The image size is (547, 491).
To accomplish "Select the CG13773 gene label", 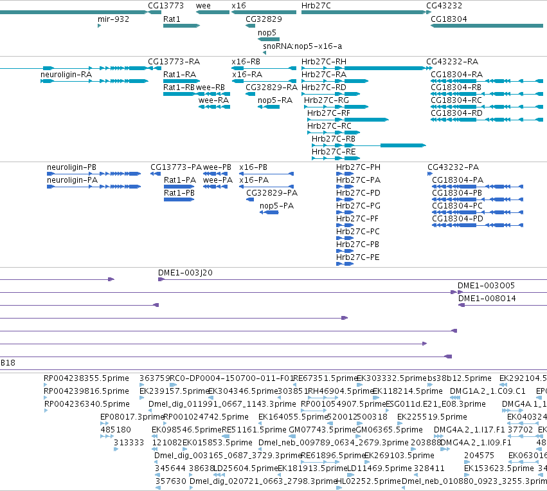I will pos(166,6).
